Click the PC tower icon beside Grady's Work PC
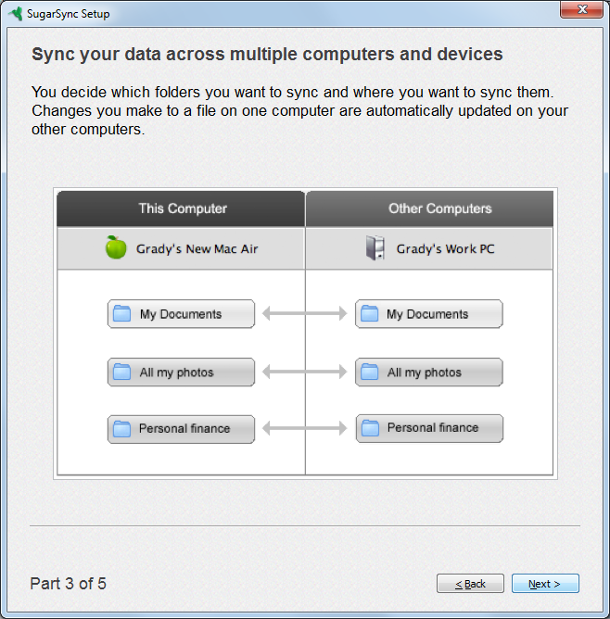This screenshot has height=619, width=610. (x=375, y=248)
